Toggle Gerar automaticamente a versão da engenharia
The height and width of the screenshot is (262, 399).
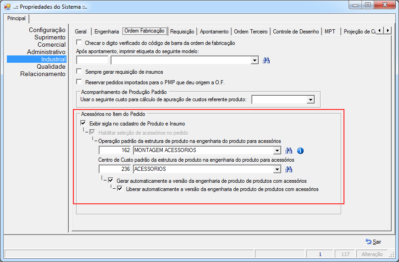[x=111, y=180]
